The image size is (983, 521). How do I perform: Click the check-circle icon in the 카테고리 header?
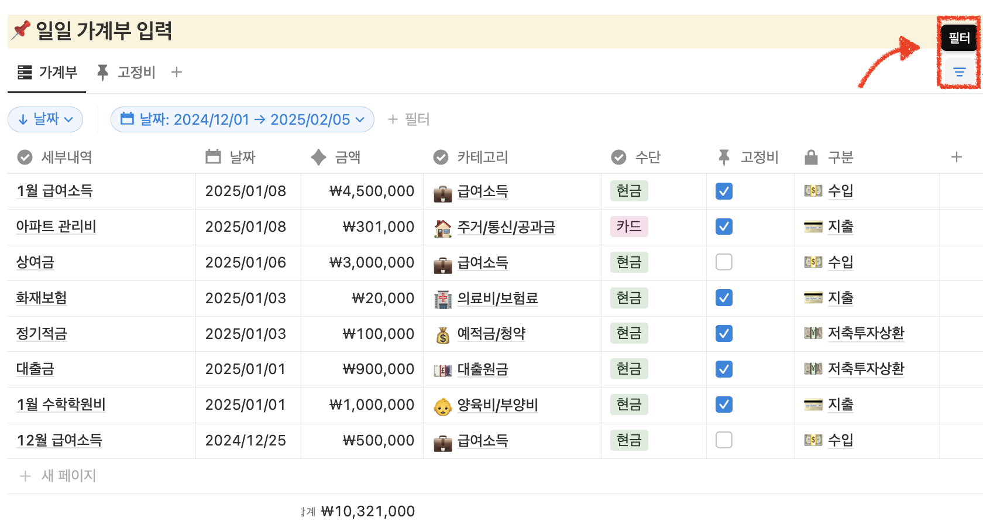441,157
